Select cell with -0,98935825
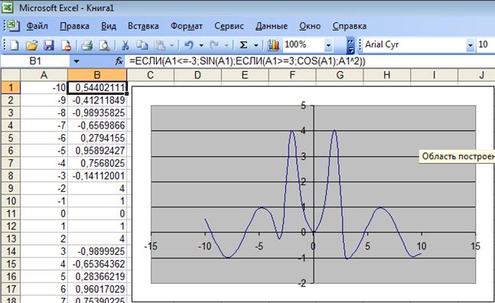 point(97,112)
